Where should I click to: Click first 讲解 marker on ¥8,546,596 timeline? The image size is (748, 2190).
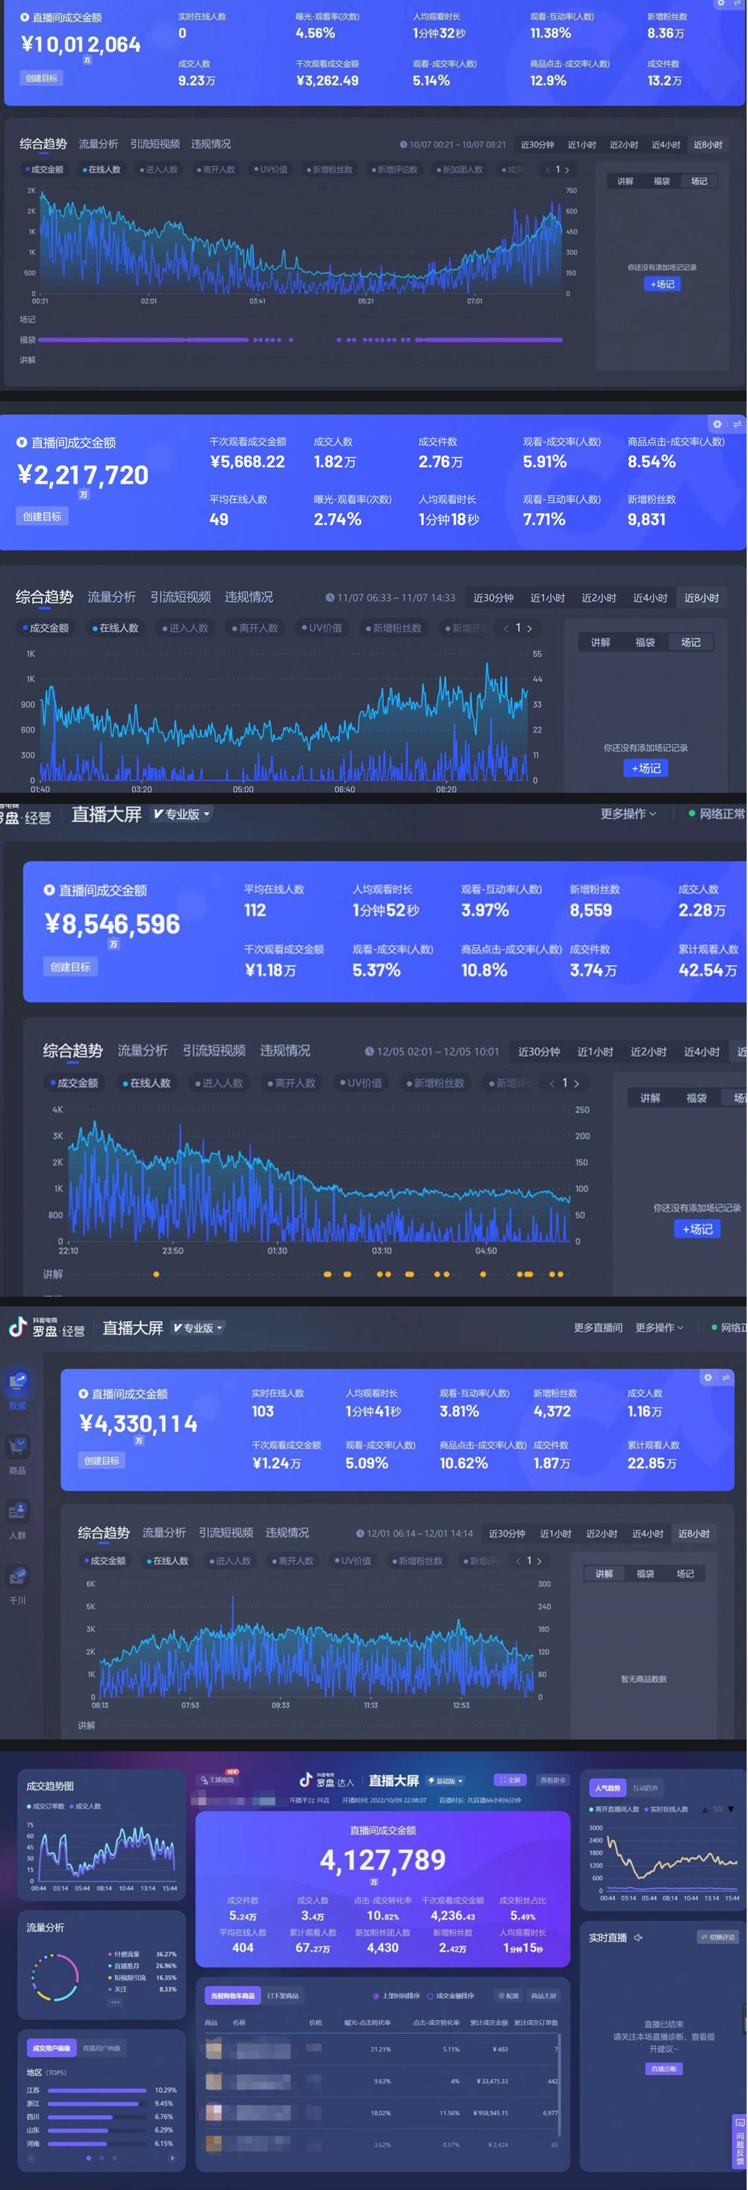point(156,1274)
